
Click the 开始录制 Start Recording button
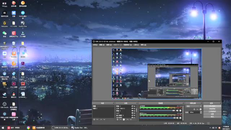tap(212, 109)
